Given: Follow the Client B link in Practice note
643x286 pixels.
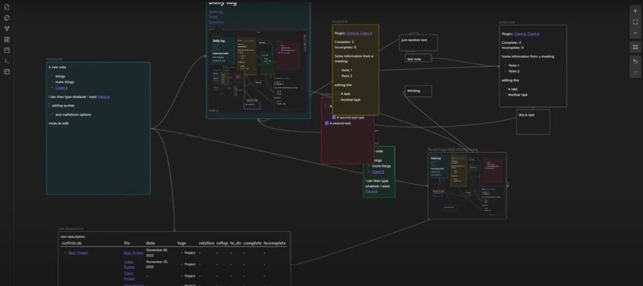Looking at the screenshot, I should coord(61,87).
